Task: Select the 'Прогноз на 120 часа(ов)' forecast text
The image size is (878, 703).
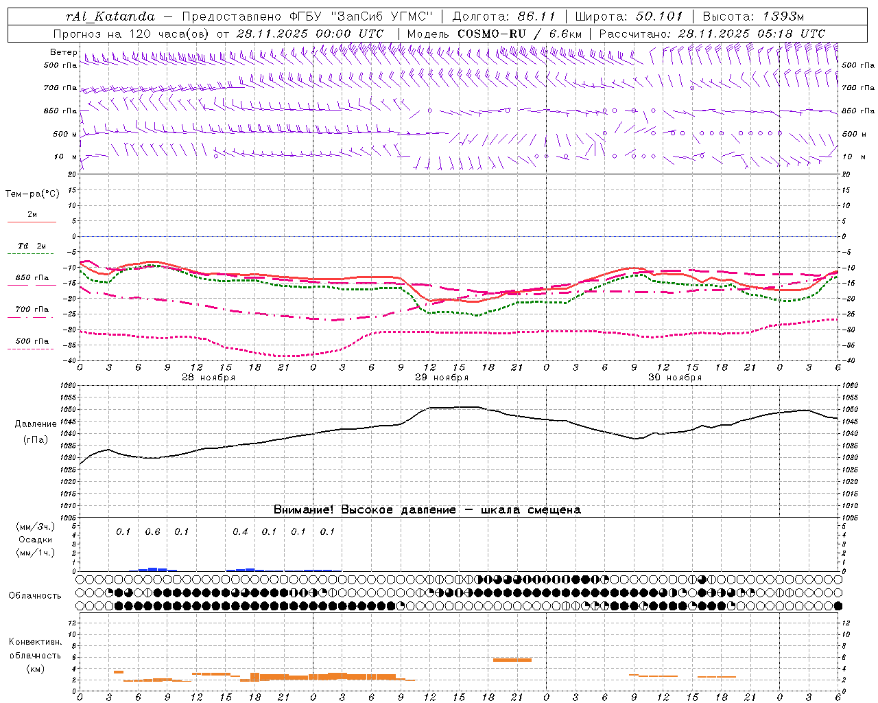Action: tap(132, 34)
